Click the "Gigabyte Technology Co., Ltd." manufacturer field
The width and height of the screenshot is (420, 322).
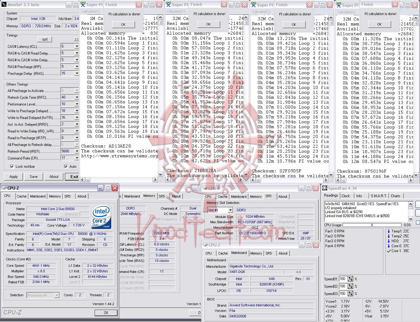[x=271, y=266]
